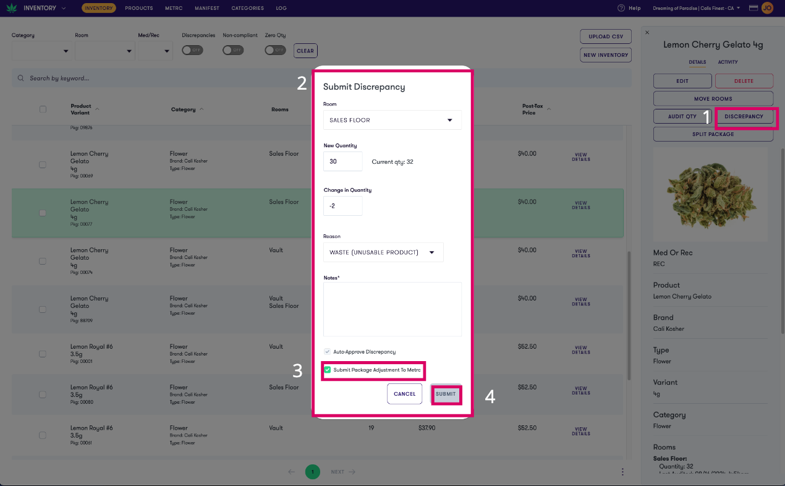Open the Med/Rec filter dropdown
785x486 pixels.
click(x=155, y=51)
